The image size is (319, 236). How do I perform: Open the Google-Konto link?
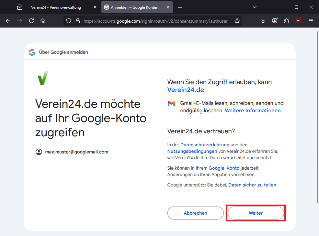tap(224, 168)
